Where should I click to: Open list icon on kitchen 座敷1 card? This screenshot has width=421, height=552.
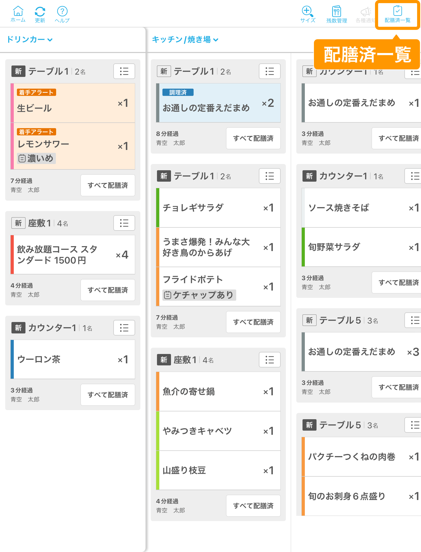pos(270,360)
